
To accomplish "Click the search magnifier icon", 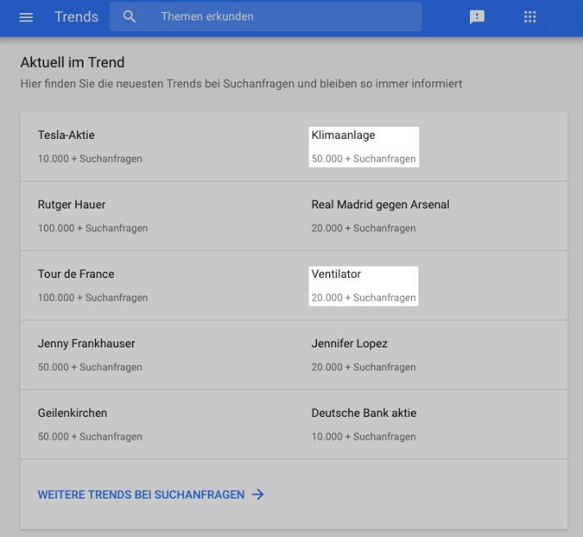I will tap(129, 17).
